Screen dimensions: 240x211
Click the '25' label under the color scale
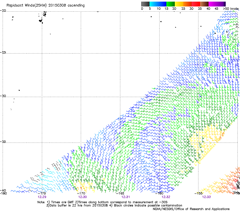(183, 9)
